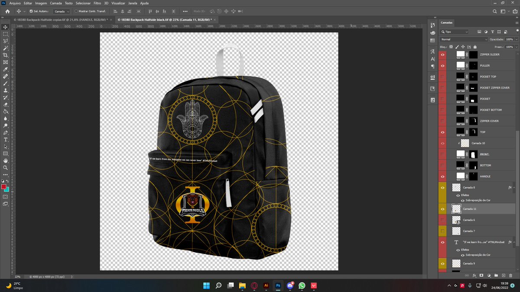Hide the Camada 9 layer
This screenshot has height=292, width=520.
pos(442,263)
